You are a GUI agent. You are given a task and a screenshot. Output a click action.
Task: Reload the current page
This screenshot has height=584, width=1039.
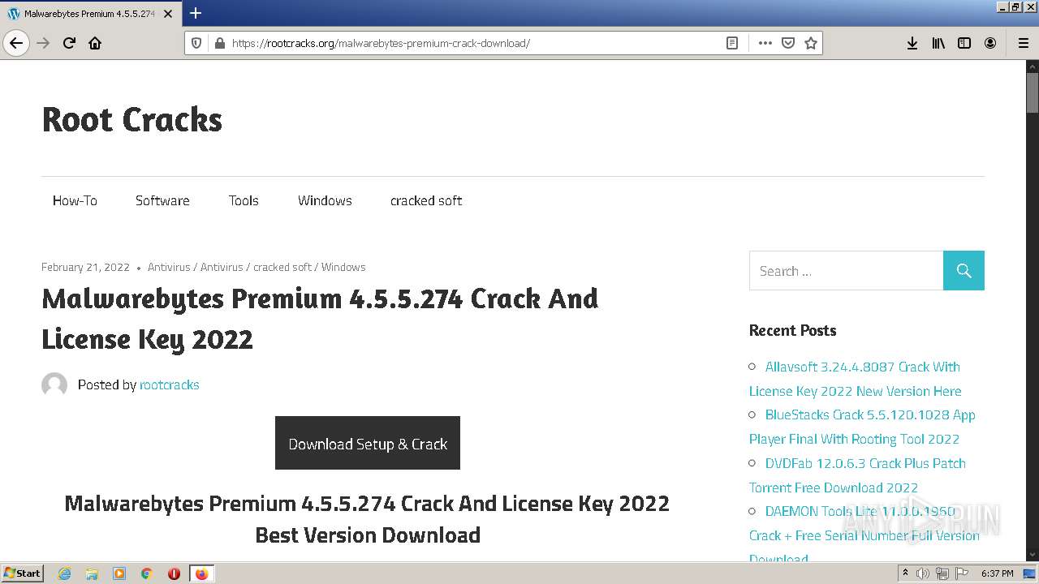coord(69,43)
